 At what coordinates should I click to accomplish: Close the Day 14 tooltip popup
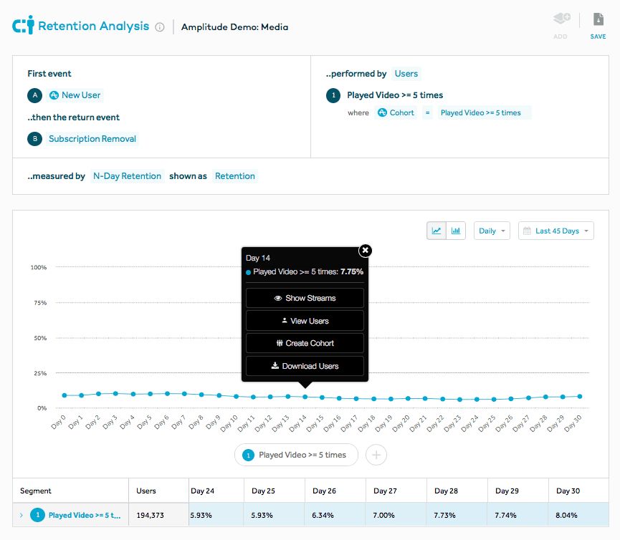(x=365, y=251)
